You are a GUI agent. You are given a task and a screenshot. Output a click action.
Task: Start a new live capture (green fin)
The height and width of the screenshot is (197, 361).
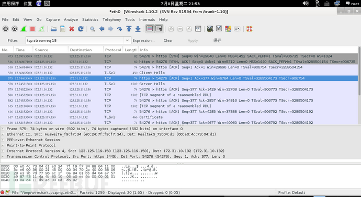pos(24,29)
